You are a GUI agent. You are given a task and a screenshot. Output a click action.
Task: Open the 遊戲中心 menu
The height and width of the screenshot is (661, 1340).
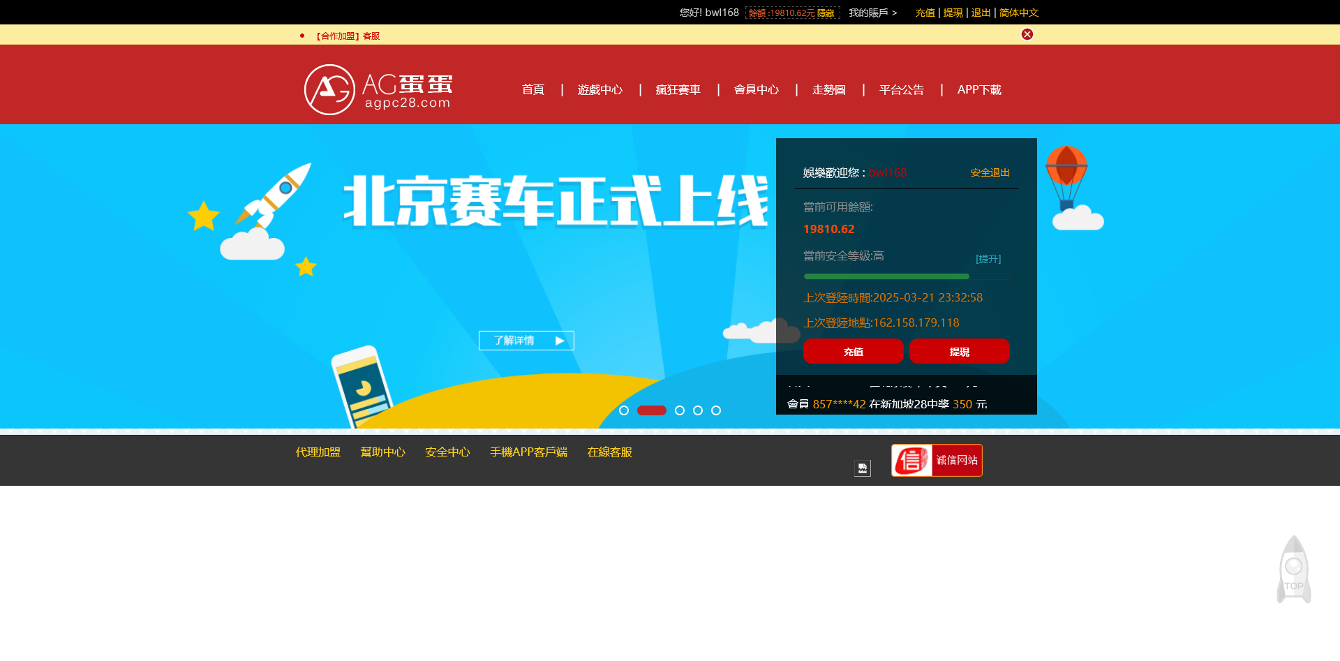click(600, 89)
